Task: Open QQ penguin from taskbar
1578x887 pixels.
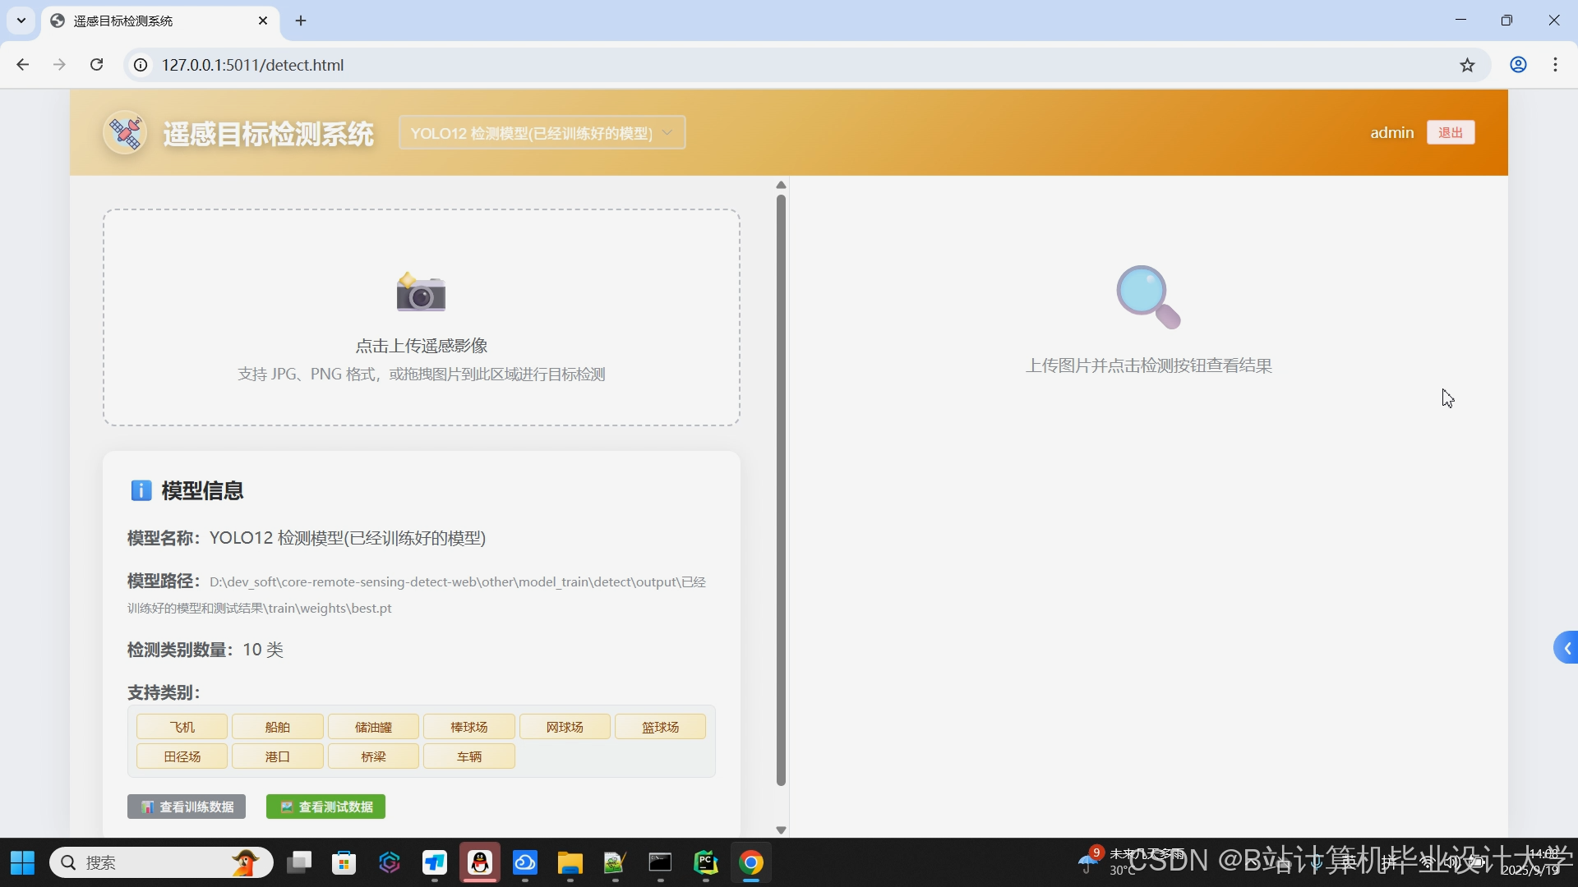Action: pos(480,862)
